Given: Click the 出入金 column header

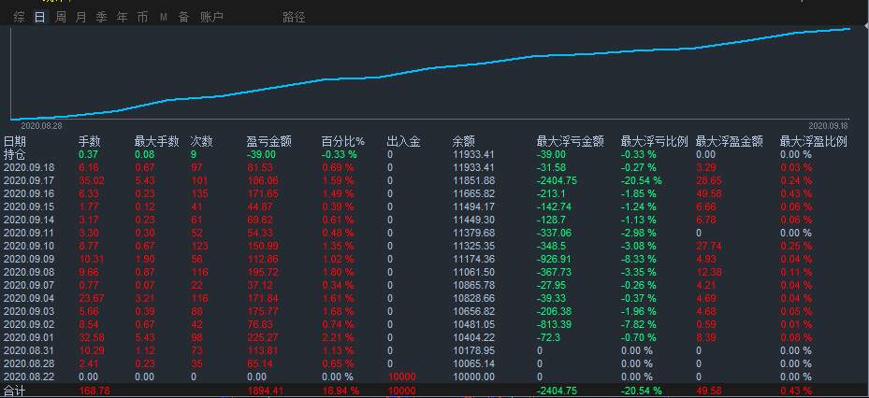Looking at the screenshot, I should tap(403, 142).
